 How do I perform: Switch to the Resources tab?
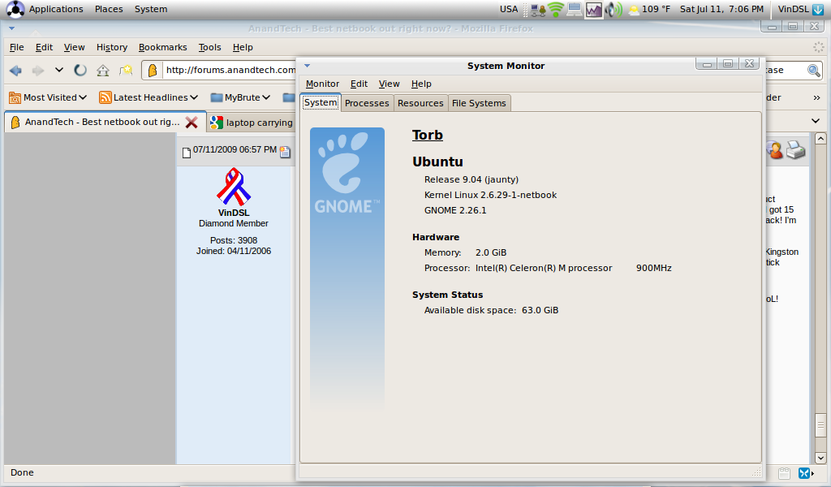pyautogui.click(x=420, y=103)
